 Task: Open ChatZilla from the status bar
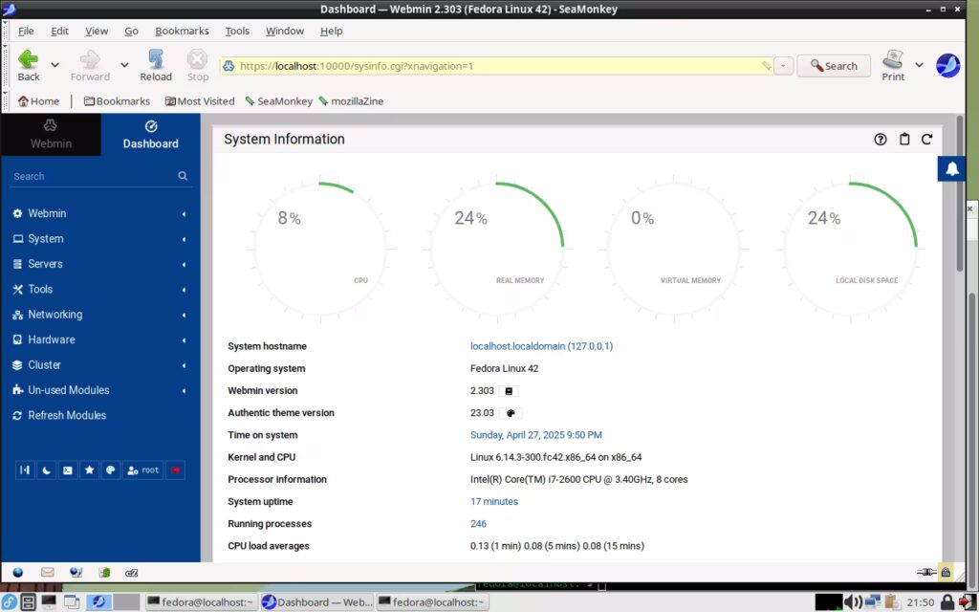[x=131, y=572]
